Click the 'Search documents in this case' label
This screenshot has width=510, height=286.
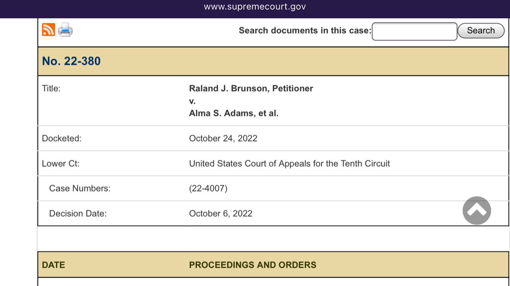[x=305, y=31]
